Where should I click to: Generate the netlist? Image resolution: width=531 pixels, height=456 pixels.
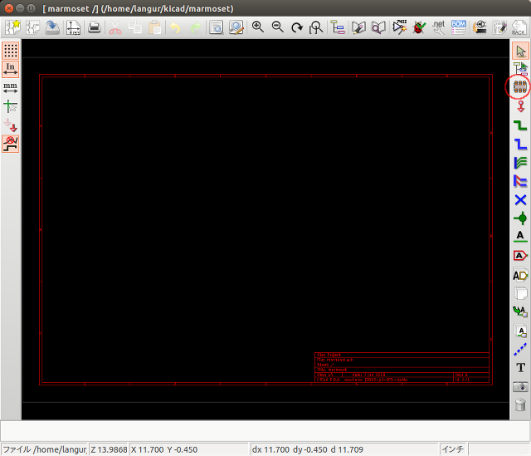tap(439, 27)
